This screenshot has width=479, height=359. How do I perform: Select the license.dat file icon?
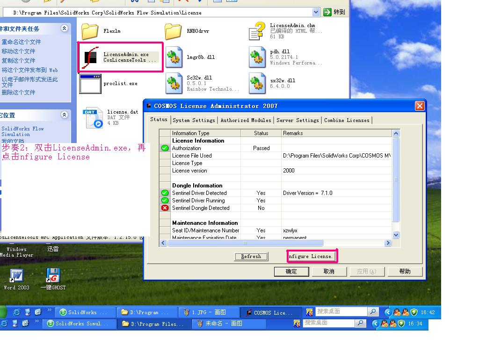(x=93, y=117)
